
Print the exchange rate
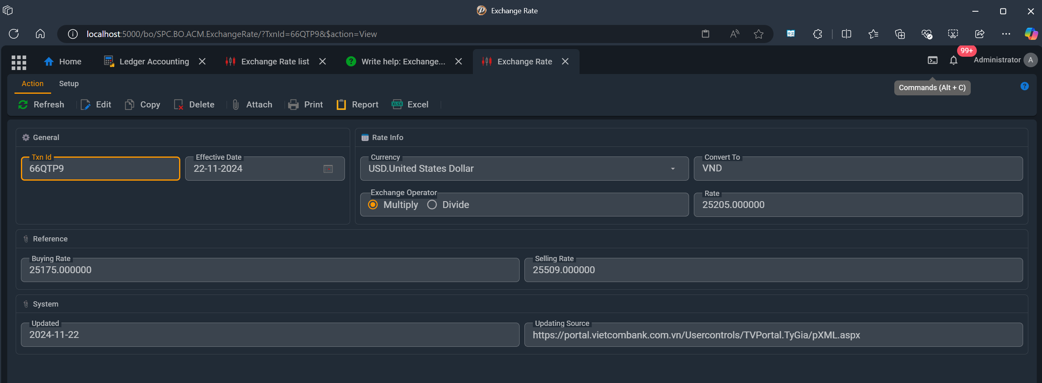click(x=305, y=105)
